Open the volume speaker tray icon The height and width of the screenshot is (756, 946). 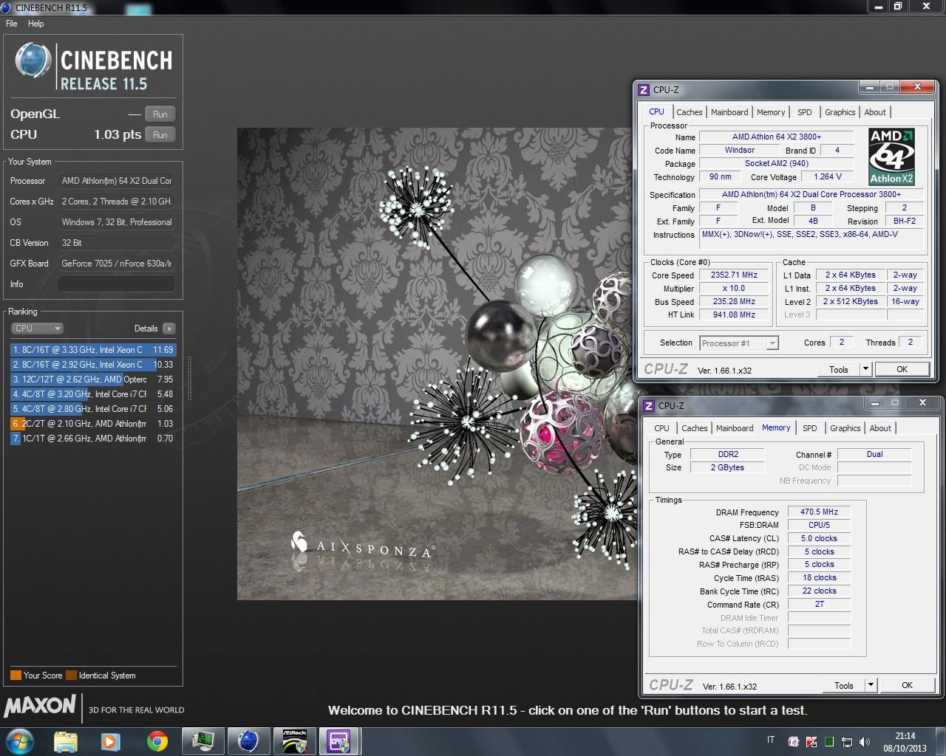coord(865,742)
